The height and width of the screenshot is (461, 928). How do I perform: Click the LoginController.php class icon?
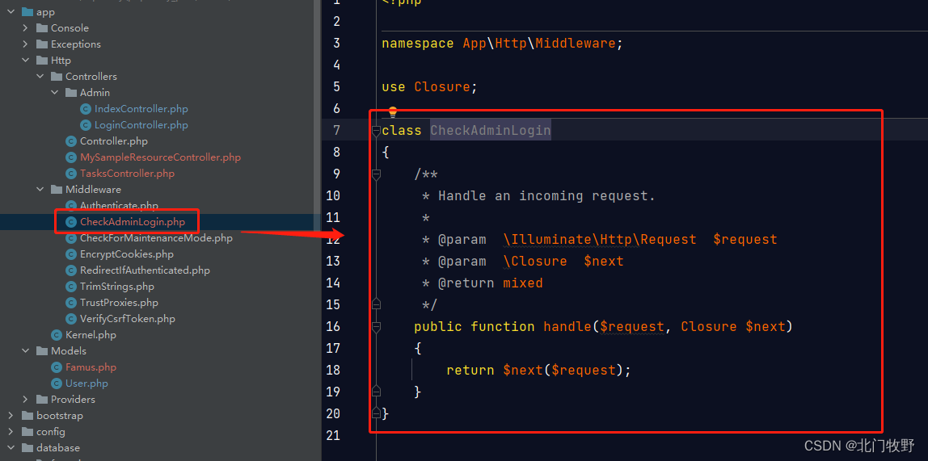[x=86, y=124]
